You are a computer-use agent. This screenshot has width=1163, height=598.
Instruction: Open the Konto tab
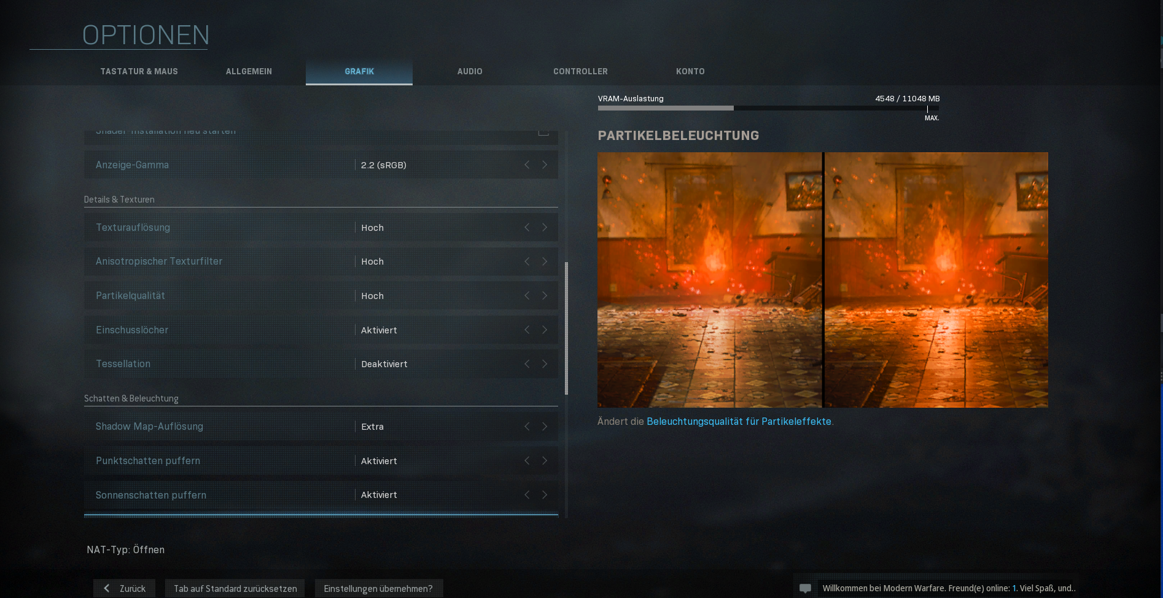click(690, 71)
